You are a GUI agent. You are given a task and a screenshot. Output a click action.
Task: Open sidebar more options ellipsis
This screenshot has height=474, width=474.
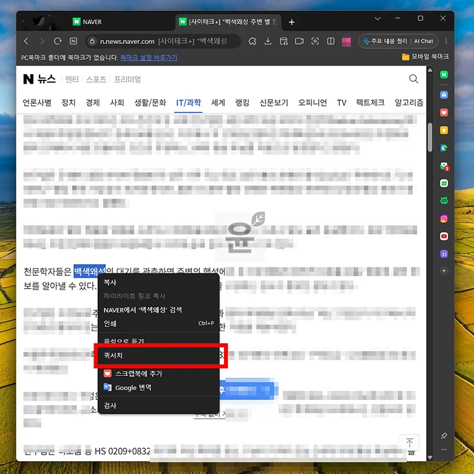[x=443, y=449]
